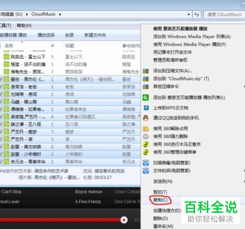The image size is (245, 229).
Task: Choose 使用 爱奇艺万能播放器 播放 in the context menu
Action: (180, 29)
